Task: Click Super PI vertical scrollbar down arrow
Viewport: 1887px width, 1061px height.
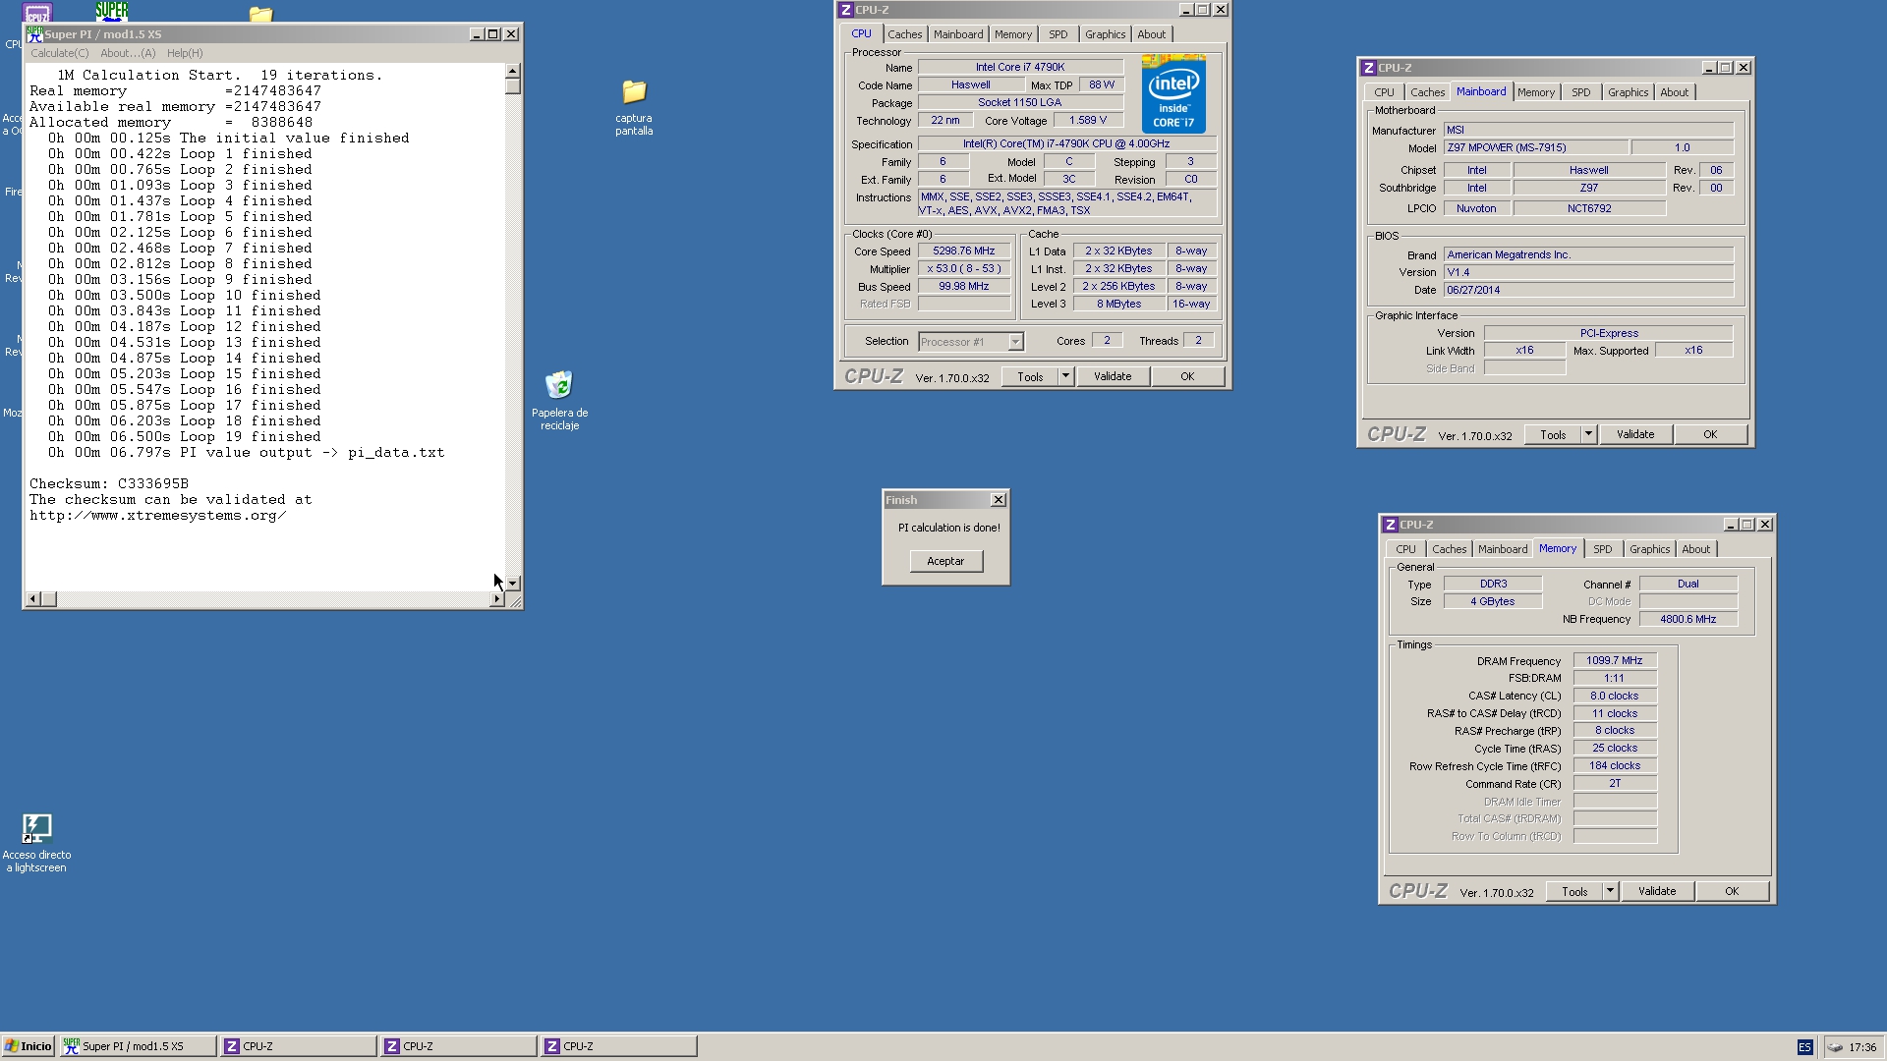Action: click(512, 584)
